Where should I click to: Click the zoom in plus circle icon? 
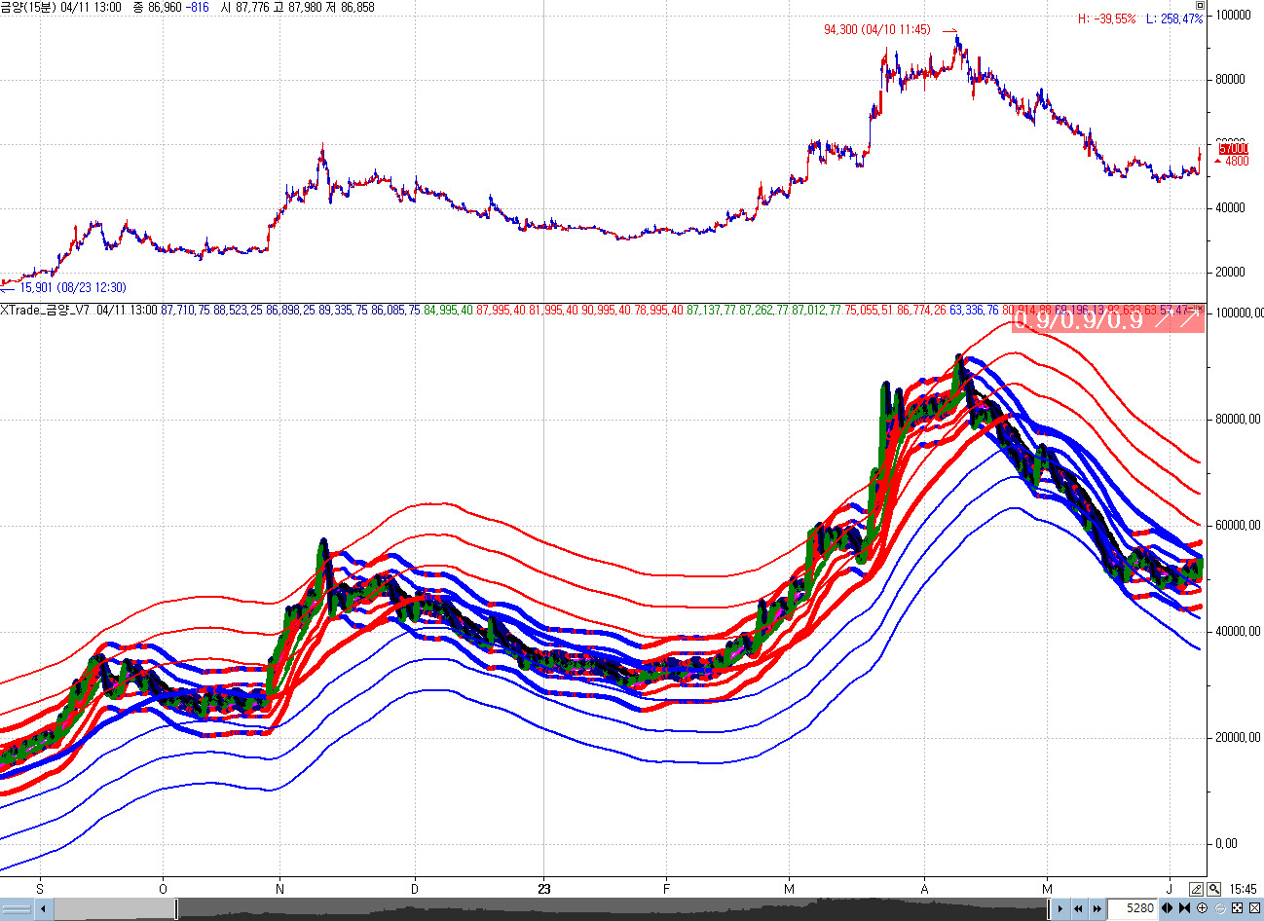(1203, 908)
